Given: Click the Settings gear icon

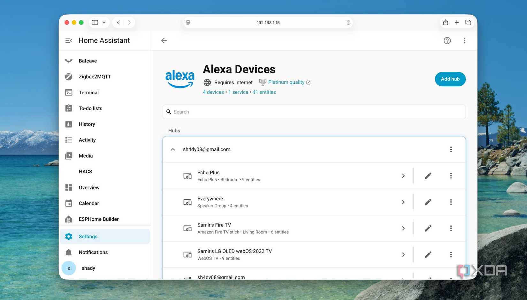Looking at the screenshot, I should [x=69, y=237].
